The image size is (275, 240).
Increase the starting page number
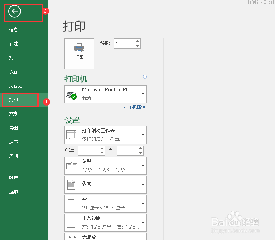pyautogui.click(x=102, y=148)
